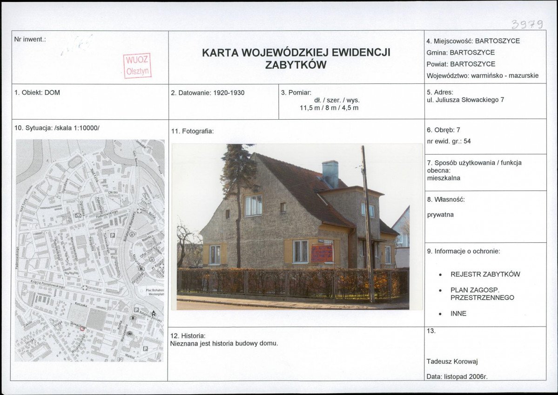The height and width of the screenshot is (395, 558).
Task: Click the '11. Fotografia:' label
Action: click(x=192, y=131)
